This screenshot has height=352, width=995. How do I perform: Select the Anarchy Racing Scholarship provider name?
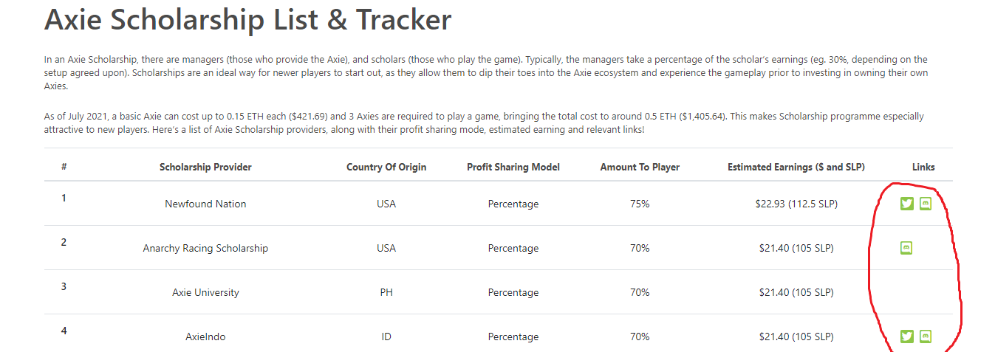[x=205, y=248]
